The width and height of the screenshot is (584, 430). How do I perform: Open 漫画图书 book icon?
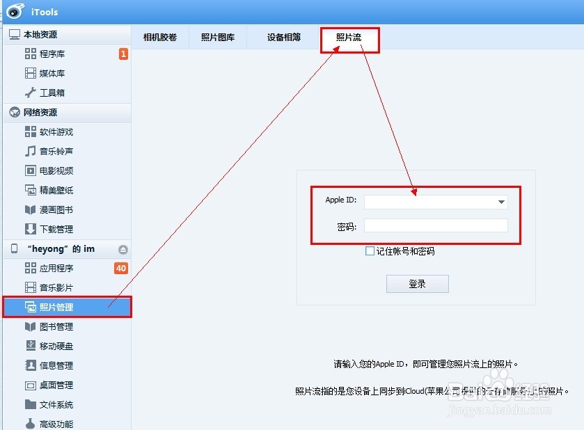[30, 209]
